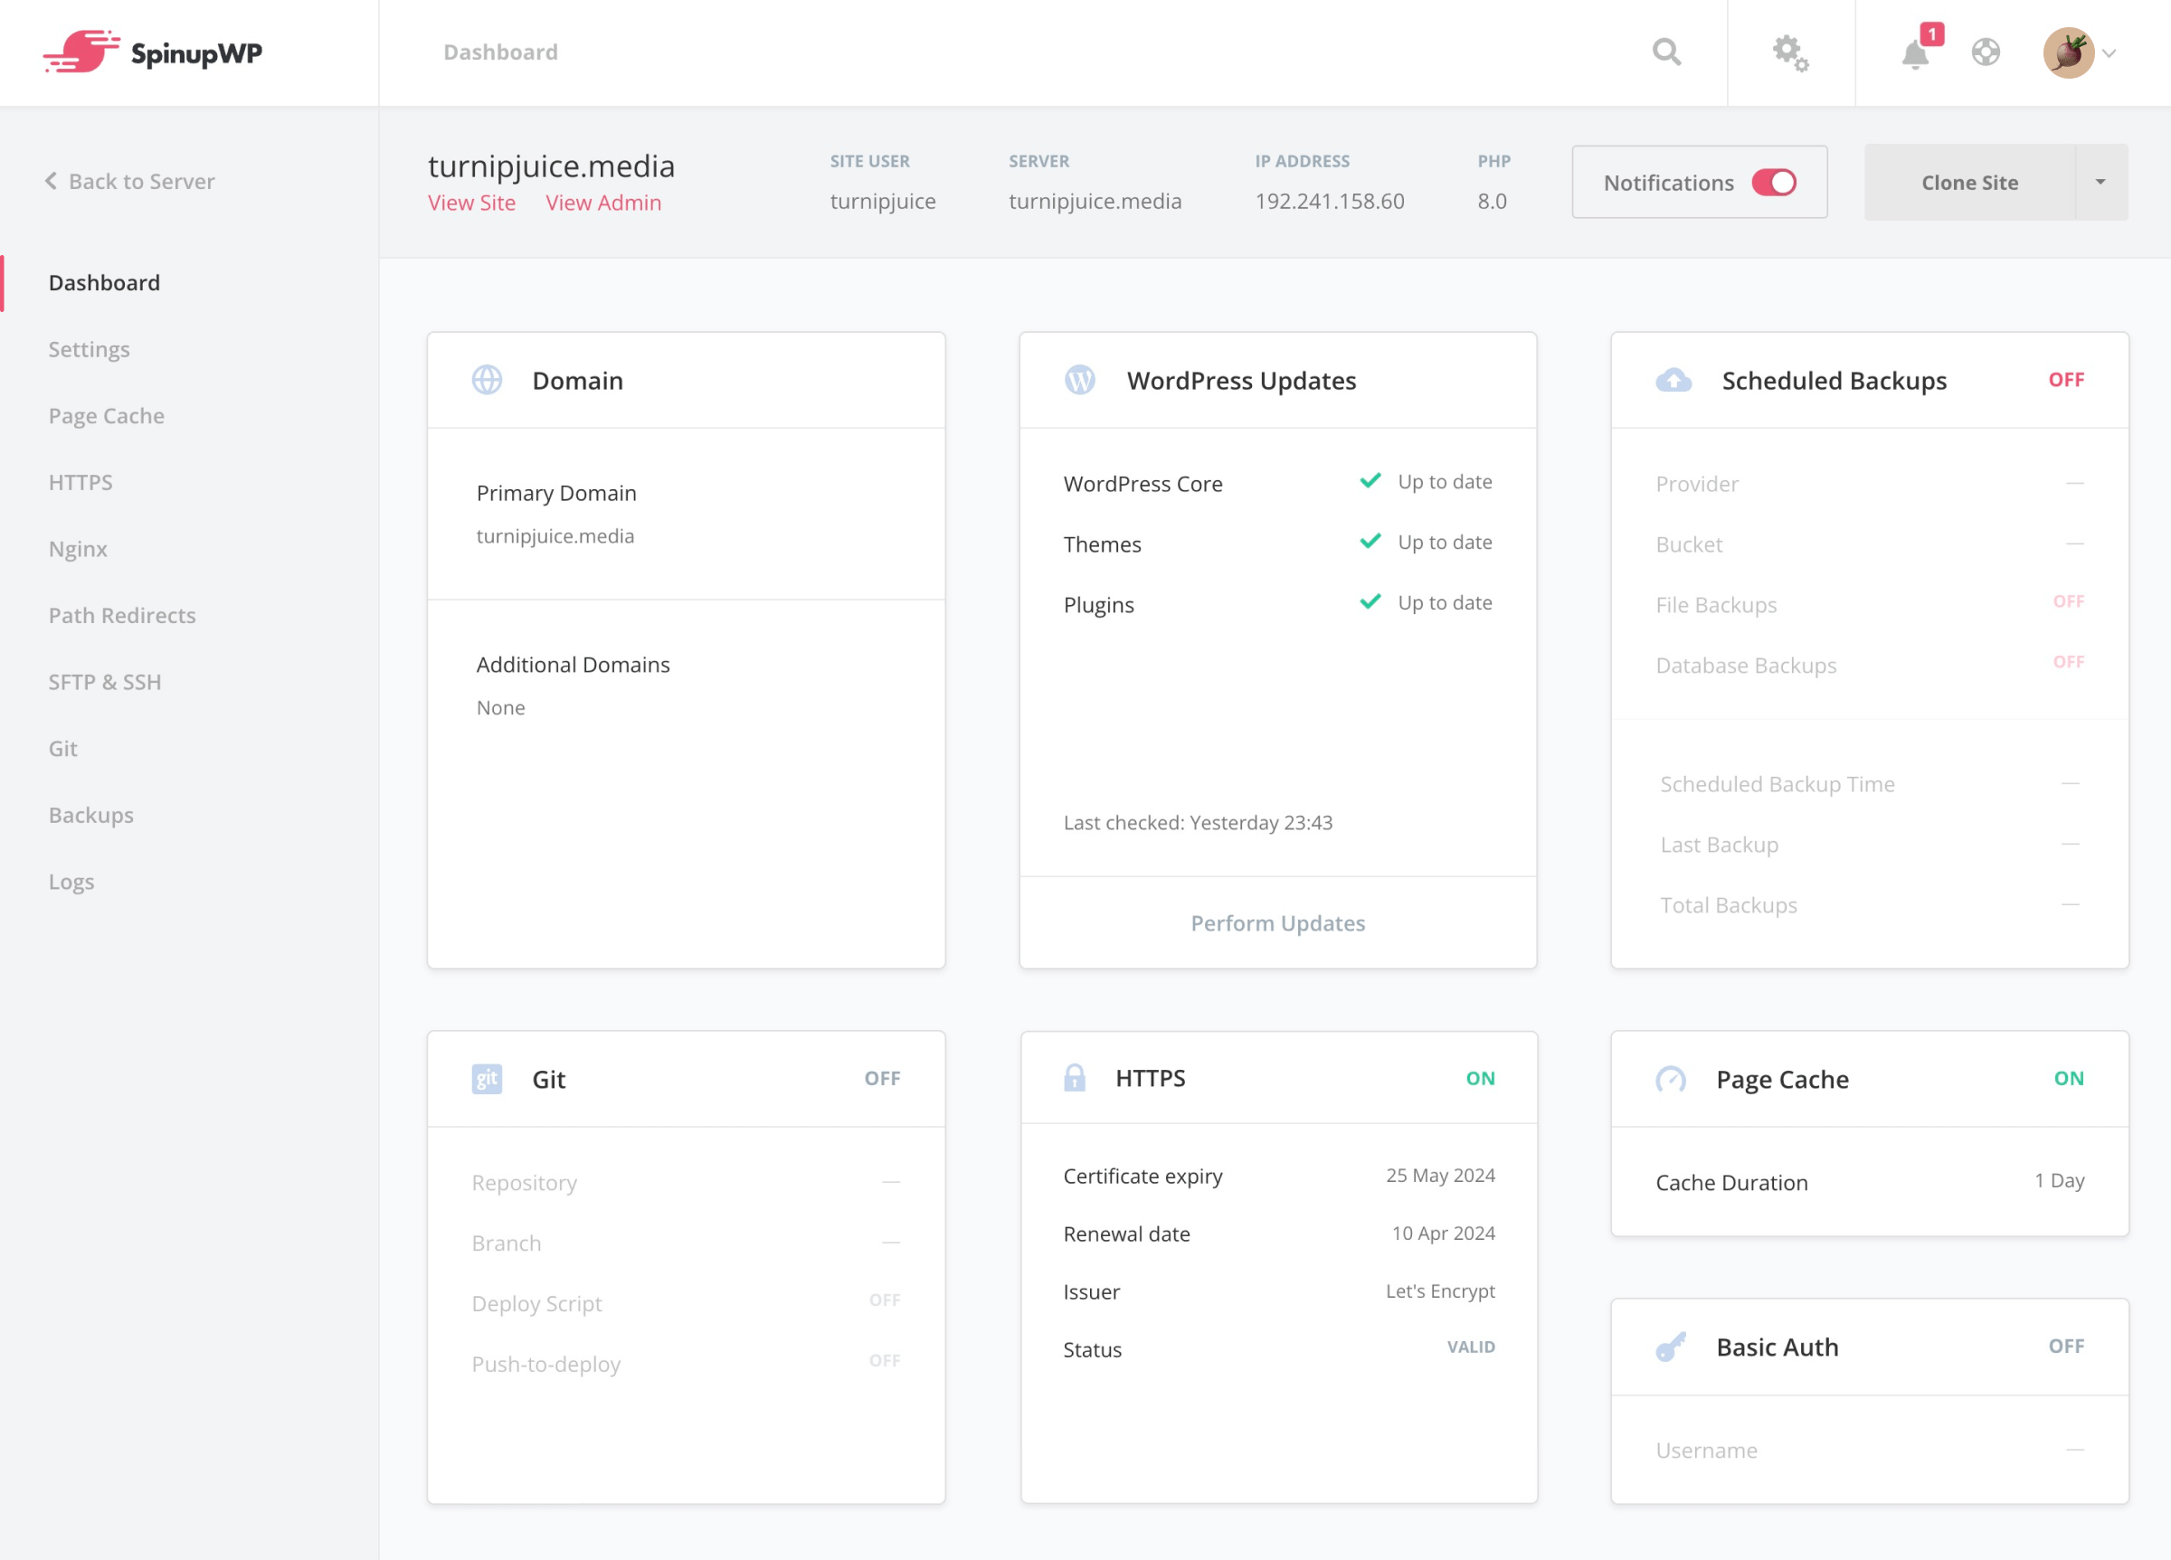Click the Basic Auth key icon
Image resolution: width=2171 pixels, height=1560 pixels.
(x=1672, y=1347)
